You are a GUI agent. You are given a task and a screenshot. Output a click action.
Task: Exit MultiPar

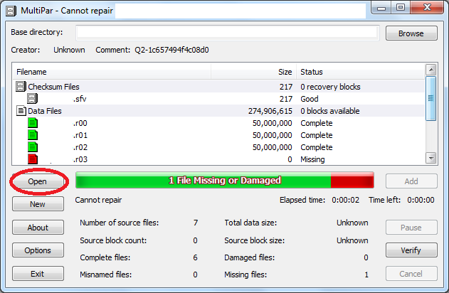point(38,274)
